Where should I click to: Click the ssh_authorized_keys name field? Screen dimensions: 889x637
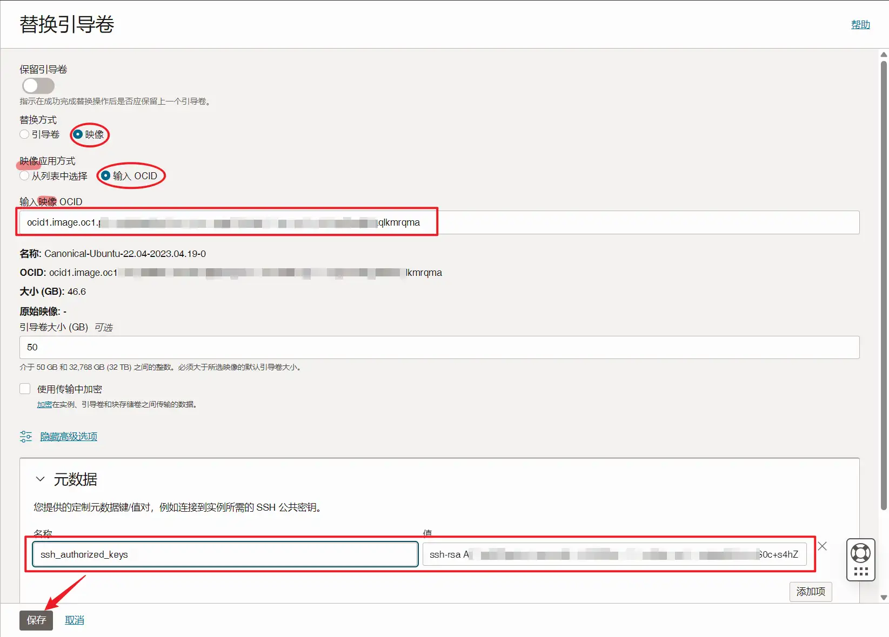tap(225, 554)
